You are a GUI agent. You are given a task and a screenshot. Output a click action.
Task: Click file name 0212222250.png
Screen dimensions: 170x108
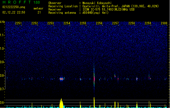coord(14,7)
